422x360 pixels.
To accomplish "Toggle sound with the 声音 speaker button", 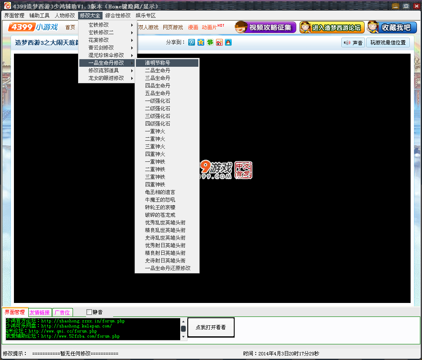I will coord(353,43).
